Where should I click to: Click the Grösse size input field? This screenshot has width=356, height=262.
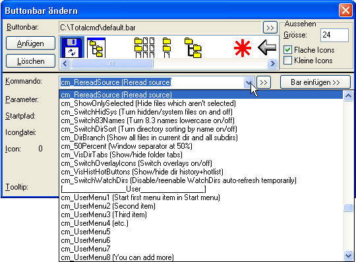[x=334, y=35]
